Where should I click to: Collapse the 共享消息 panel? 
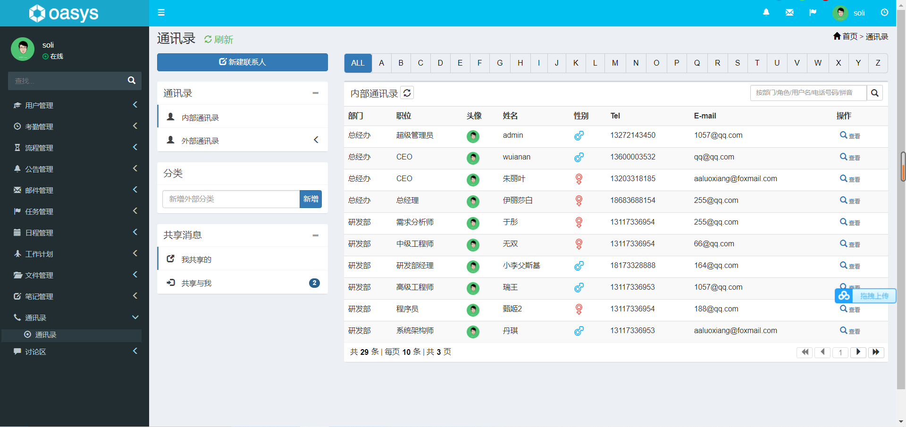(x=316, y=235)
